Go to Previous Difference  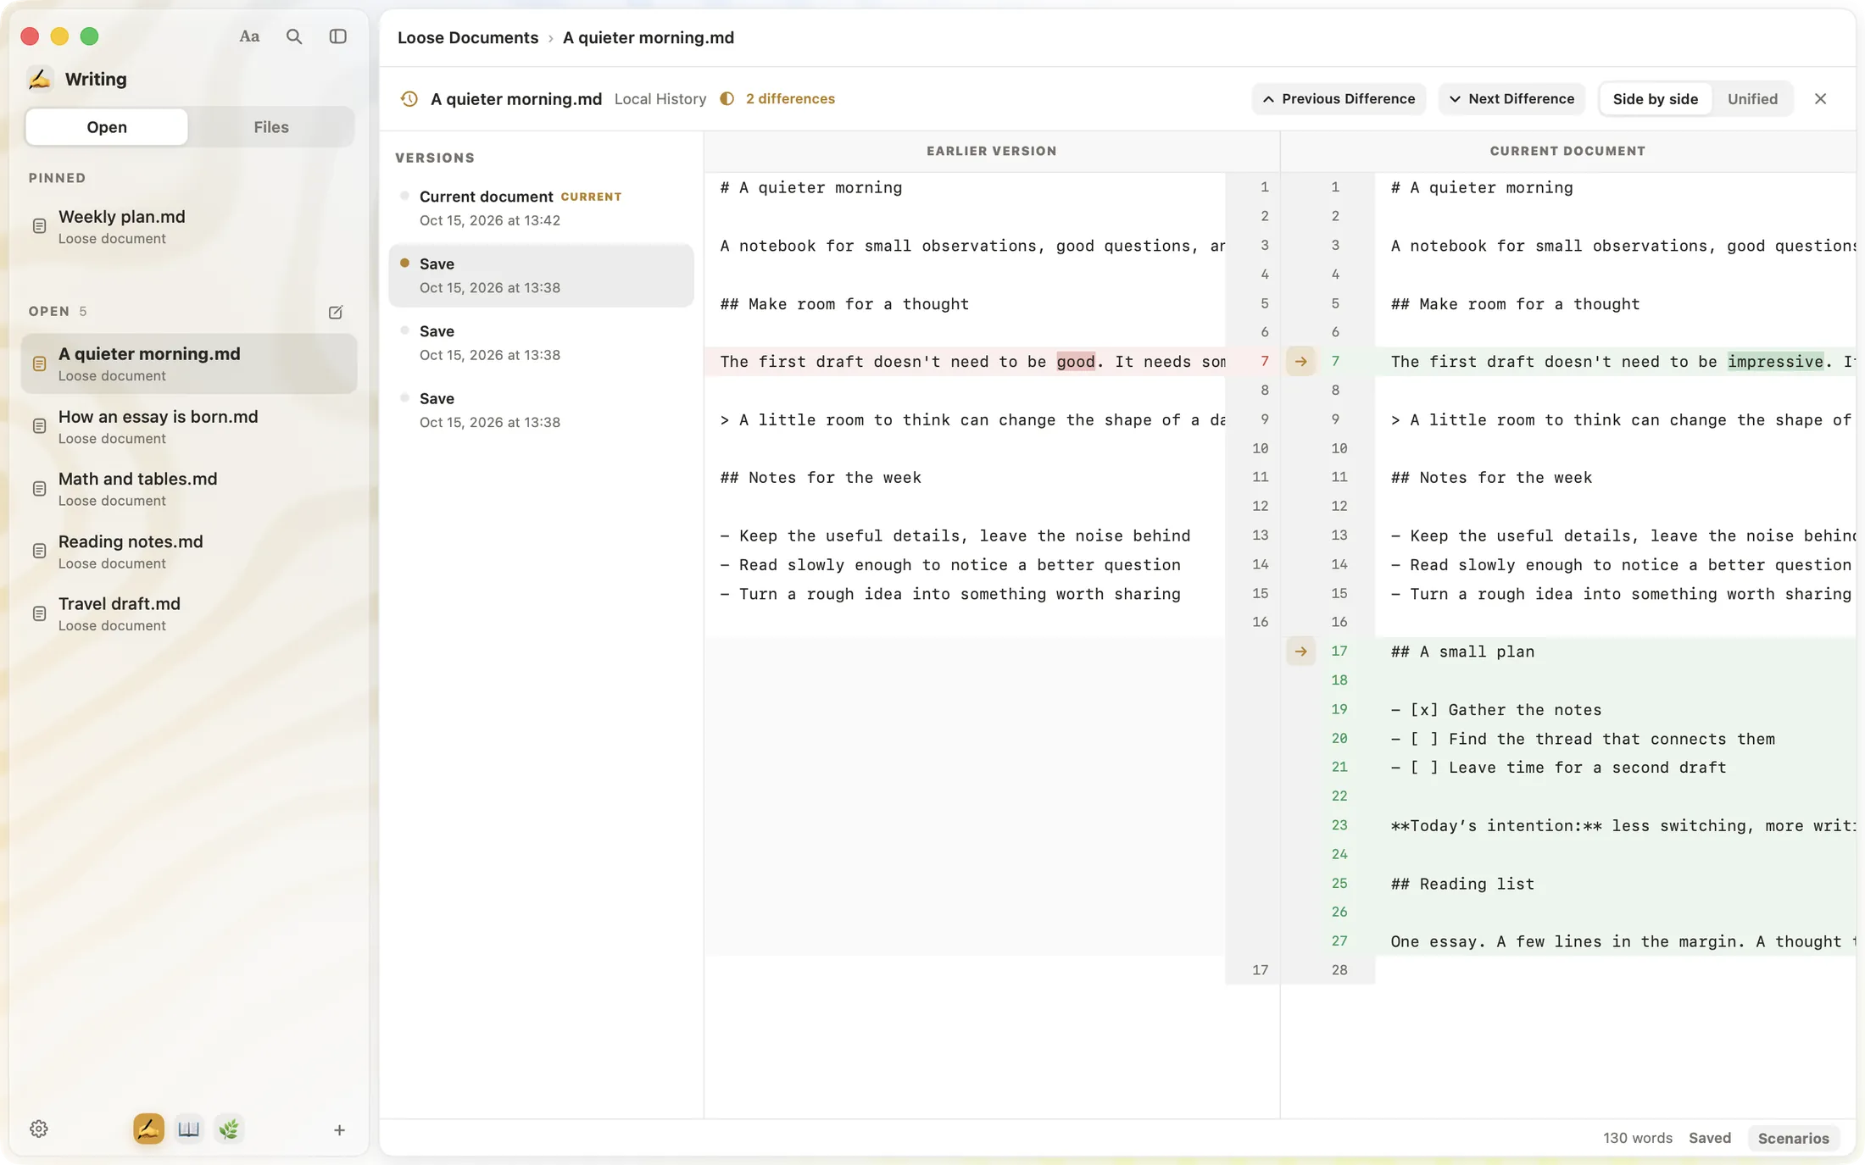point(1339,99)
